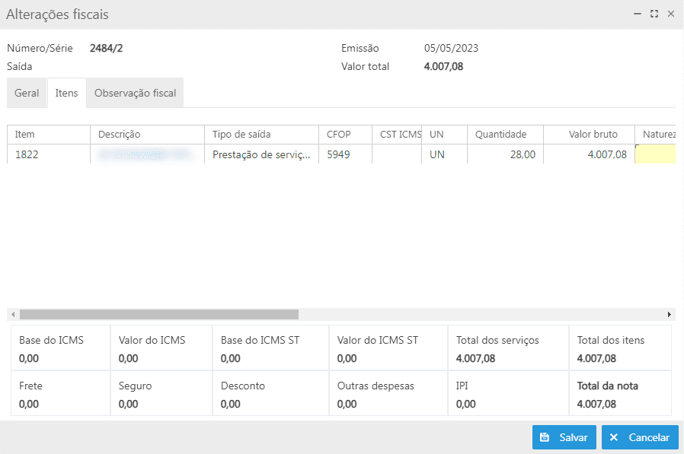Viewport: 684px width, 454px height.
Task: Select the Itens tab
Action: point(67,93)
